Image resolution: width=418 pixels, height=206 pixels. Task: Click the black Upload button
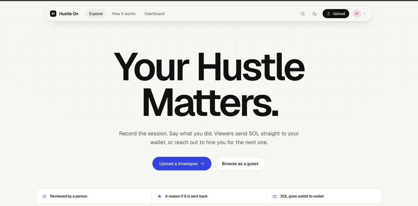coord(336,14)
